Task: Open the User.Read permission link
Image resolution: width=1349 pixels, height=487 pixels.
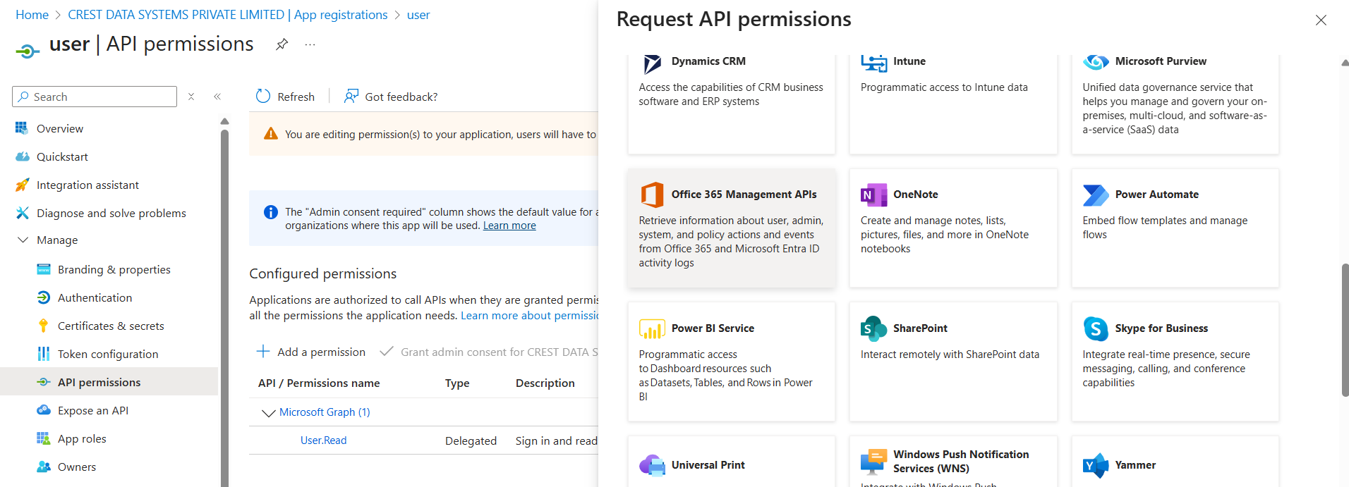Action: pyautogui.click(x=323, y=440)
